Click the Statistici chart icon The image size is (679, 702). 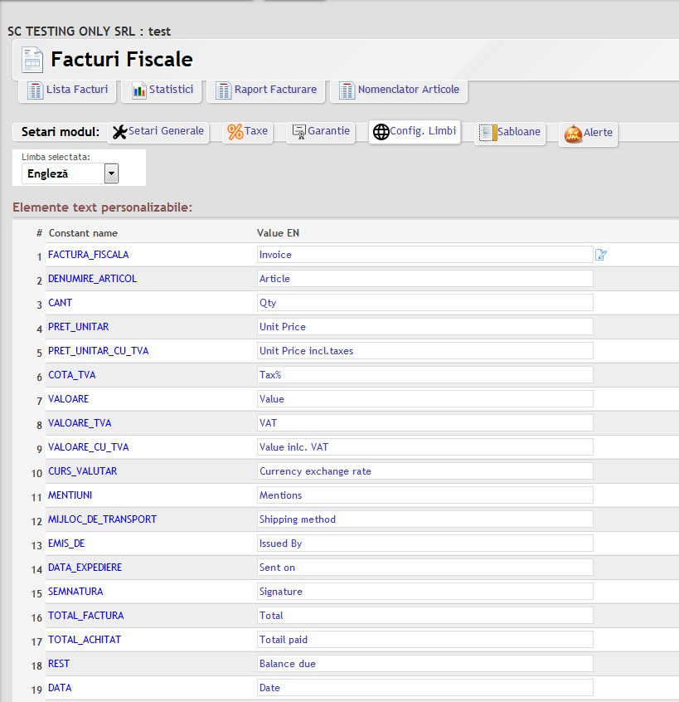(139, 90)
